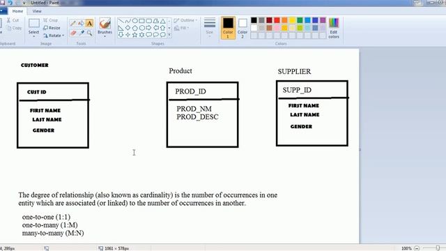446x251 pixels.
Task: Pick the brown color swatch
Action: pos(269,28)
